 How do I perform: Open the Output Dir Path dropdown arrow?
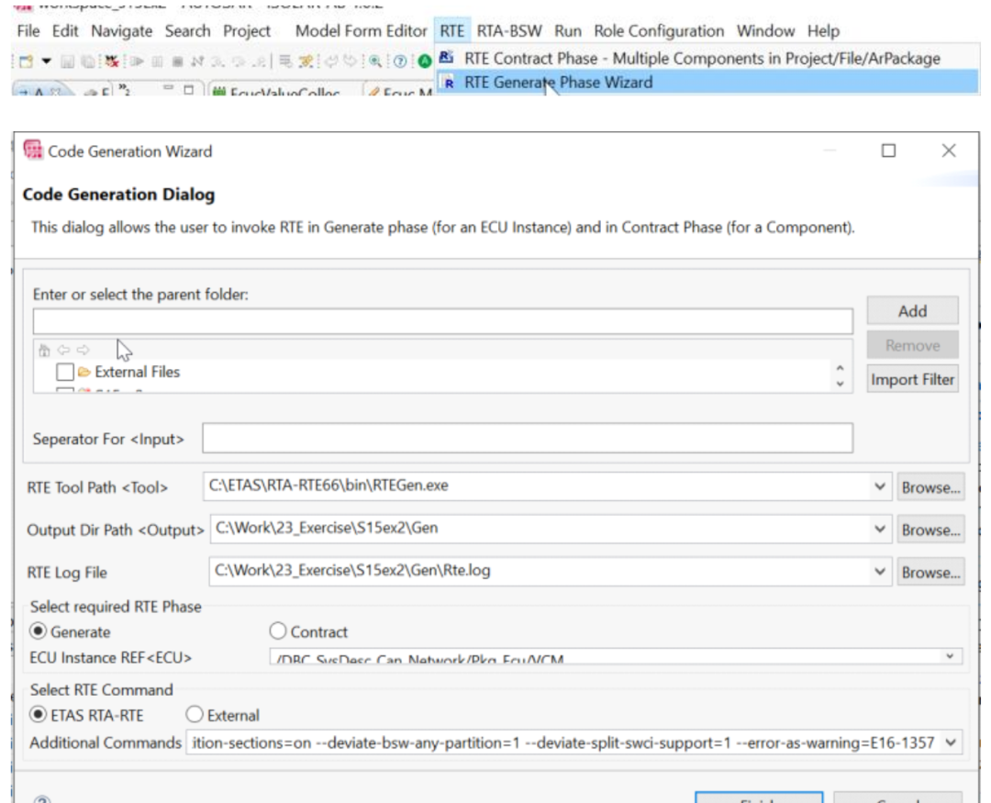879,529
